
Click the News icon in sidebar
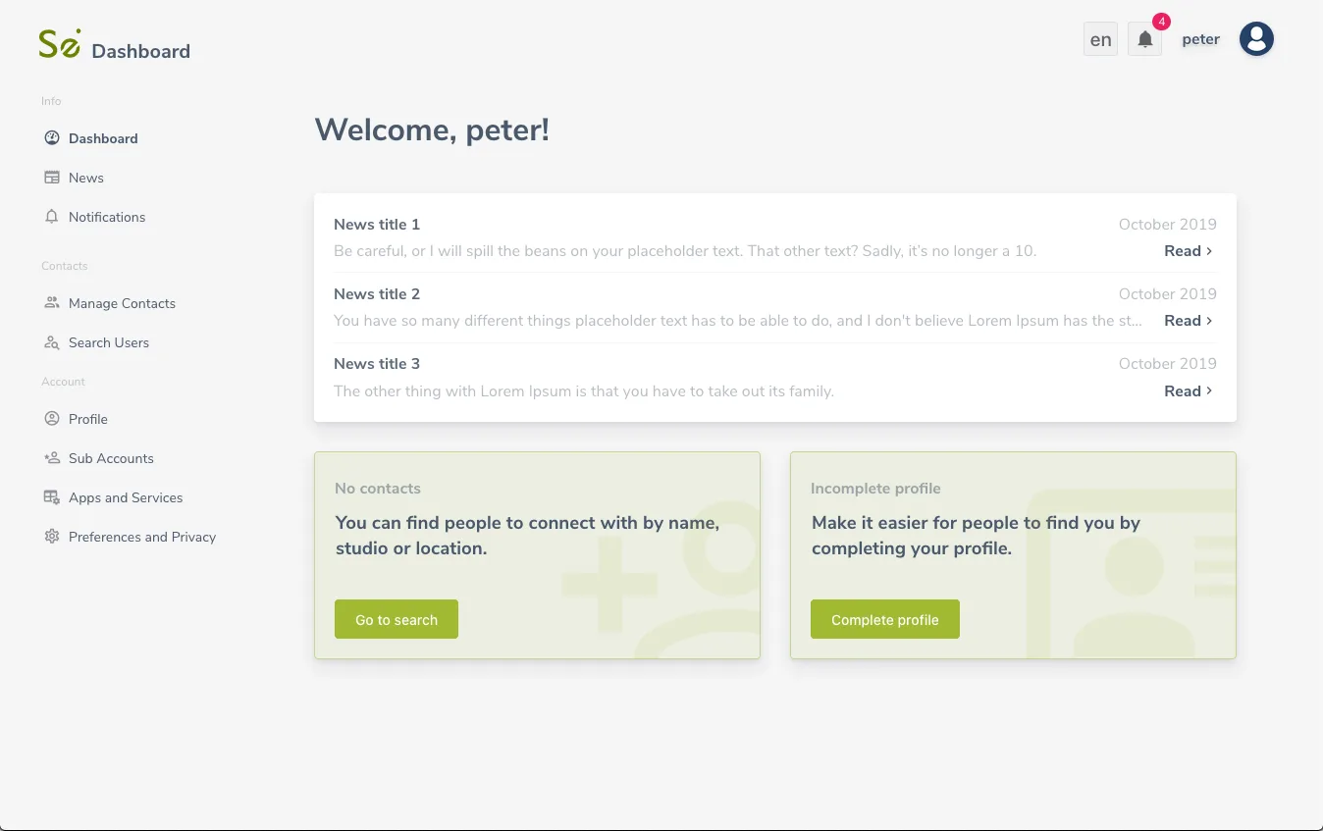52,178
